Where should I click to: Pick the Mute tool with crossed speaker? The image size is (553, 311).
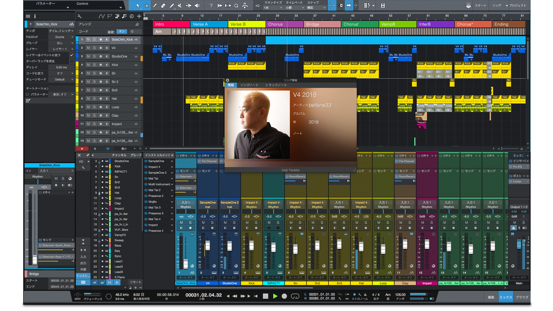click(180, 5)
